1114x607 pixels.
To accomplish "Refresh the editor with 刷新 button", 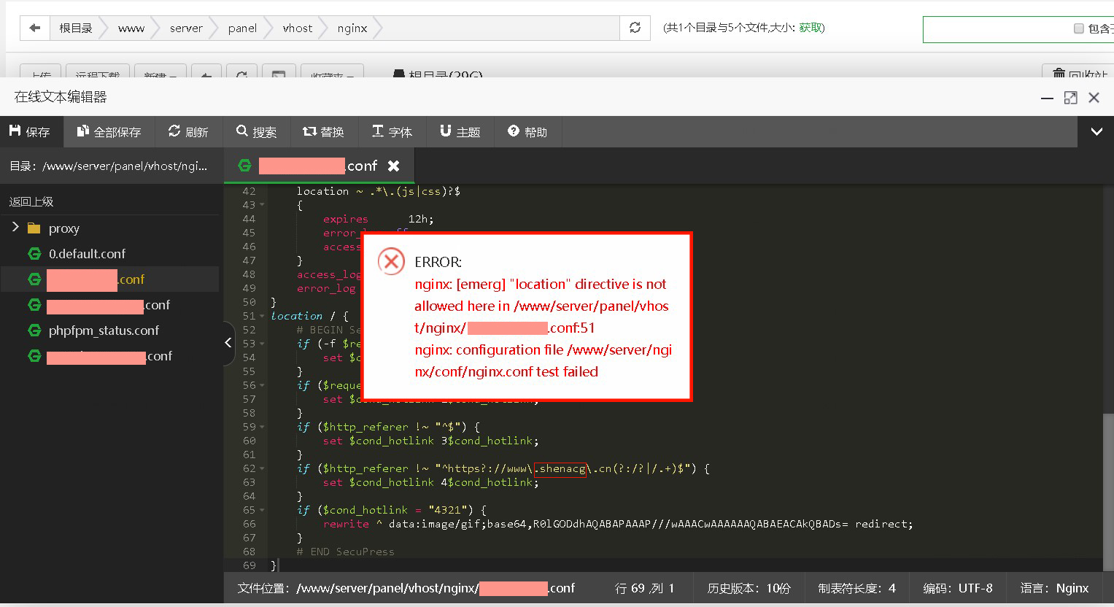I will click(188, 131).
